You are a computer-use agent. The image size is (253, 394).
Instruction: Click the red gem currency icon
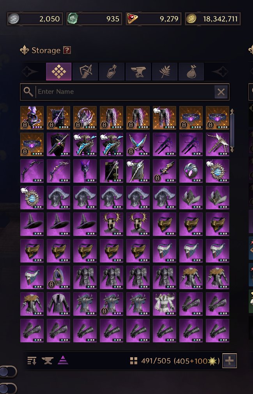(132, 19)
